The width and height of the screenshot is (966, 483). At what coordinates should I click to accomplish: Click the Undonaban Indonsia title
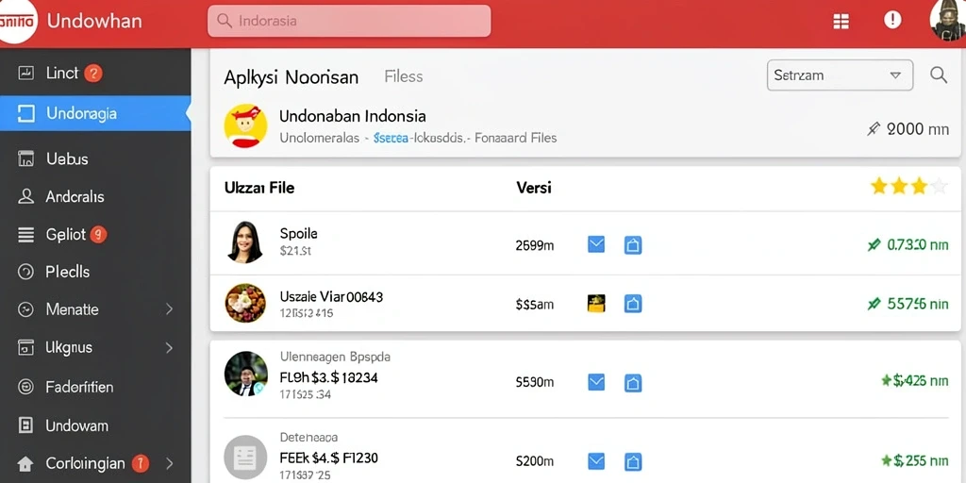tap(353, 116)
